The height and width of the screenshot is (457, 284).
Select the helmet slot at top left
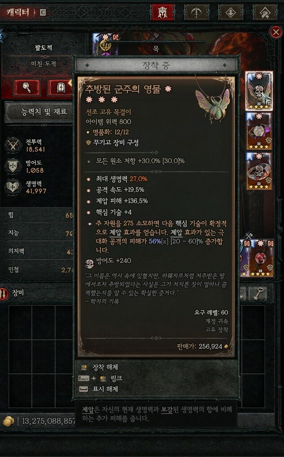105,44
